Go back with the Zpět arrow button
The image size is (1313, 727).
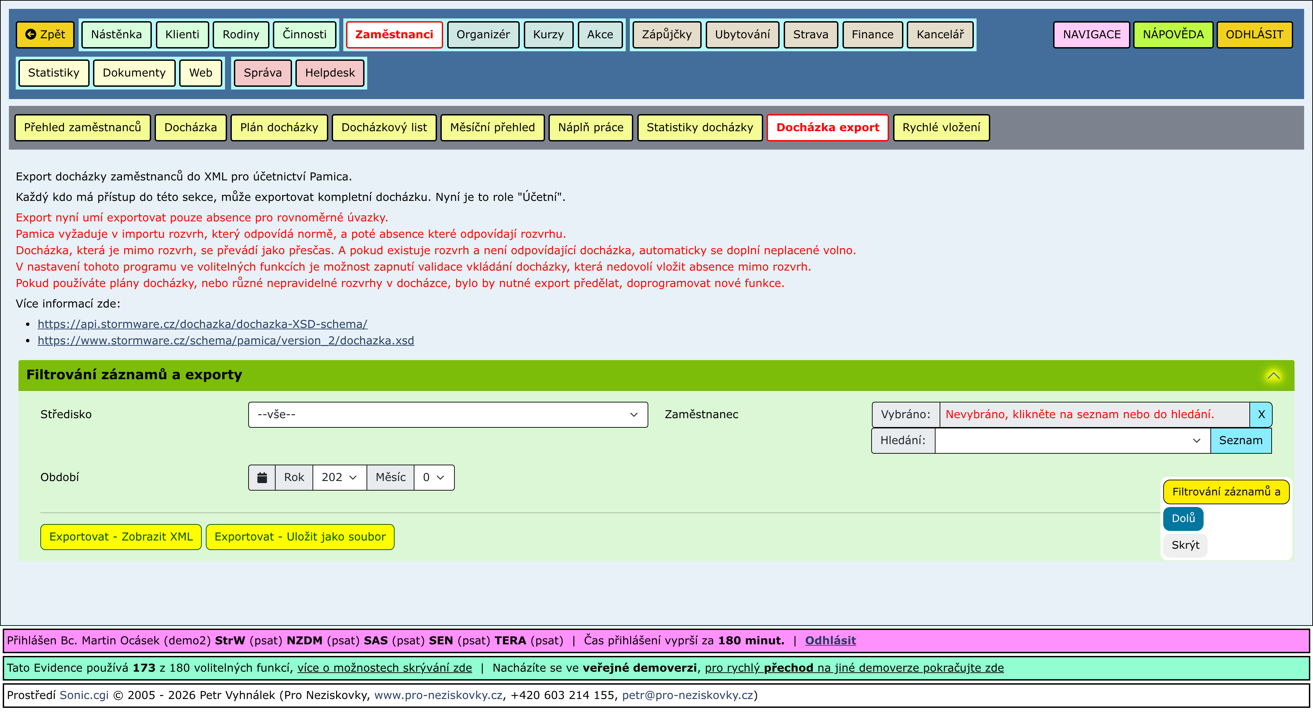pos(45,35)
